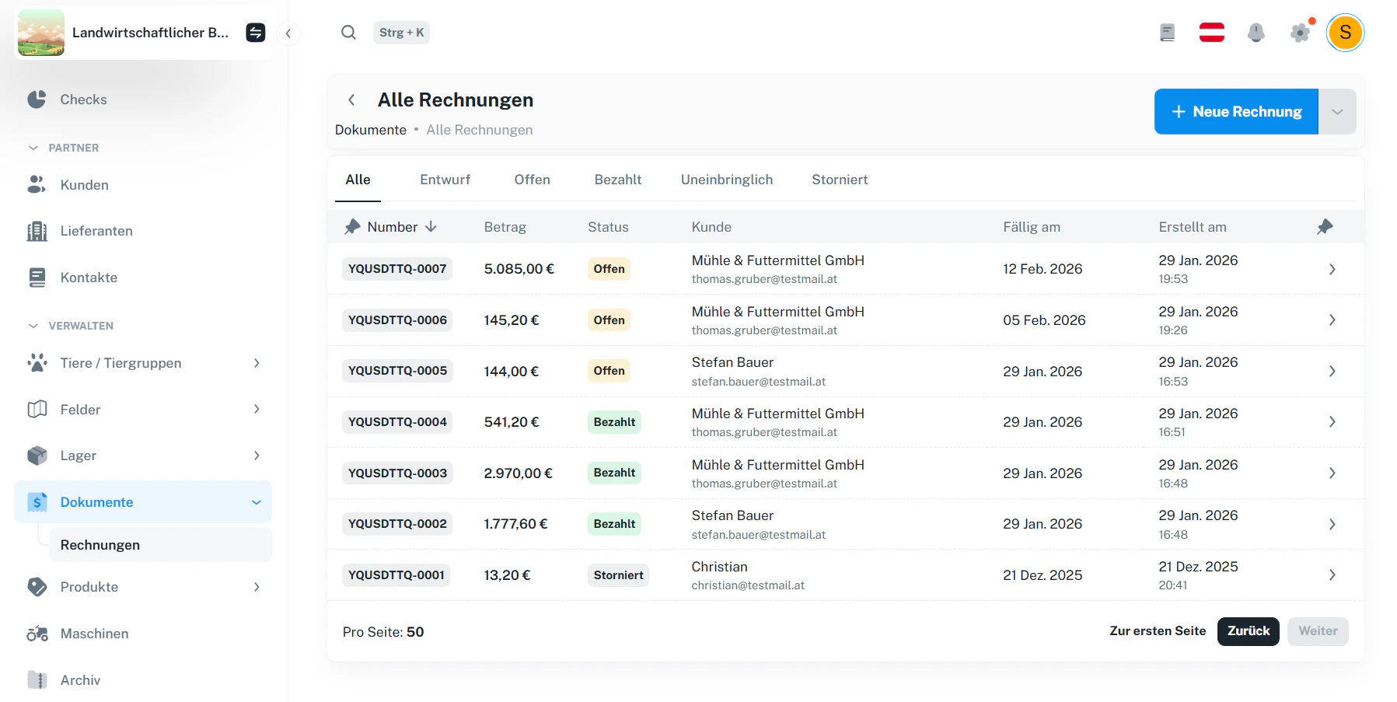Image resolution: width=1397 pixels, height=702 pixels.
Task: Open Checks in sidebar
Action: coord(143,100)
